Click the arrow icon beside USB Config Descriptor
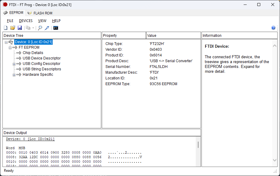 tap(19, 64)
